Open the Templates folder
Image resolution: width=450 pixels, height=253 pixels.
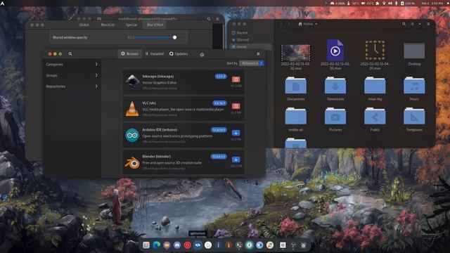[414, 116]
